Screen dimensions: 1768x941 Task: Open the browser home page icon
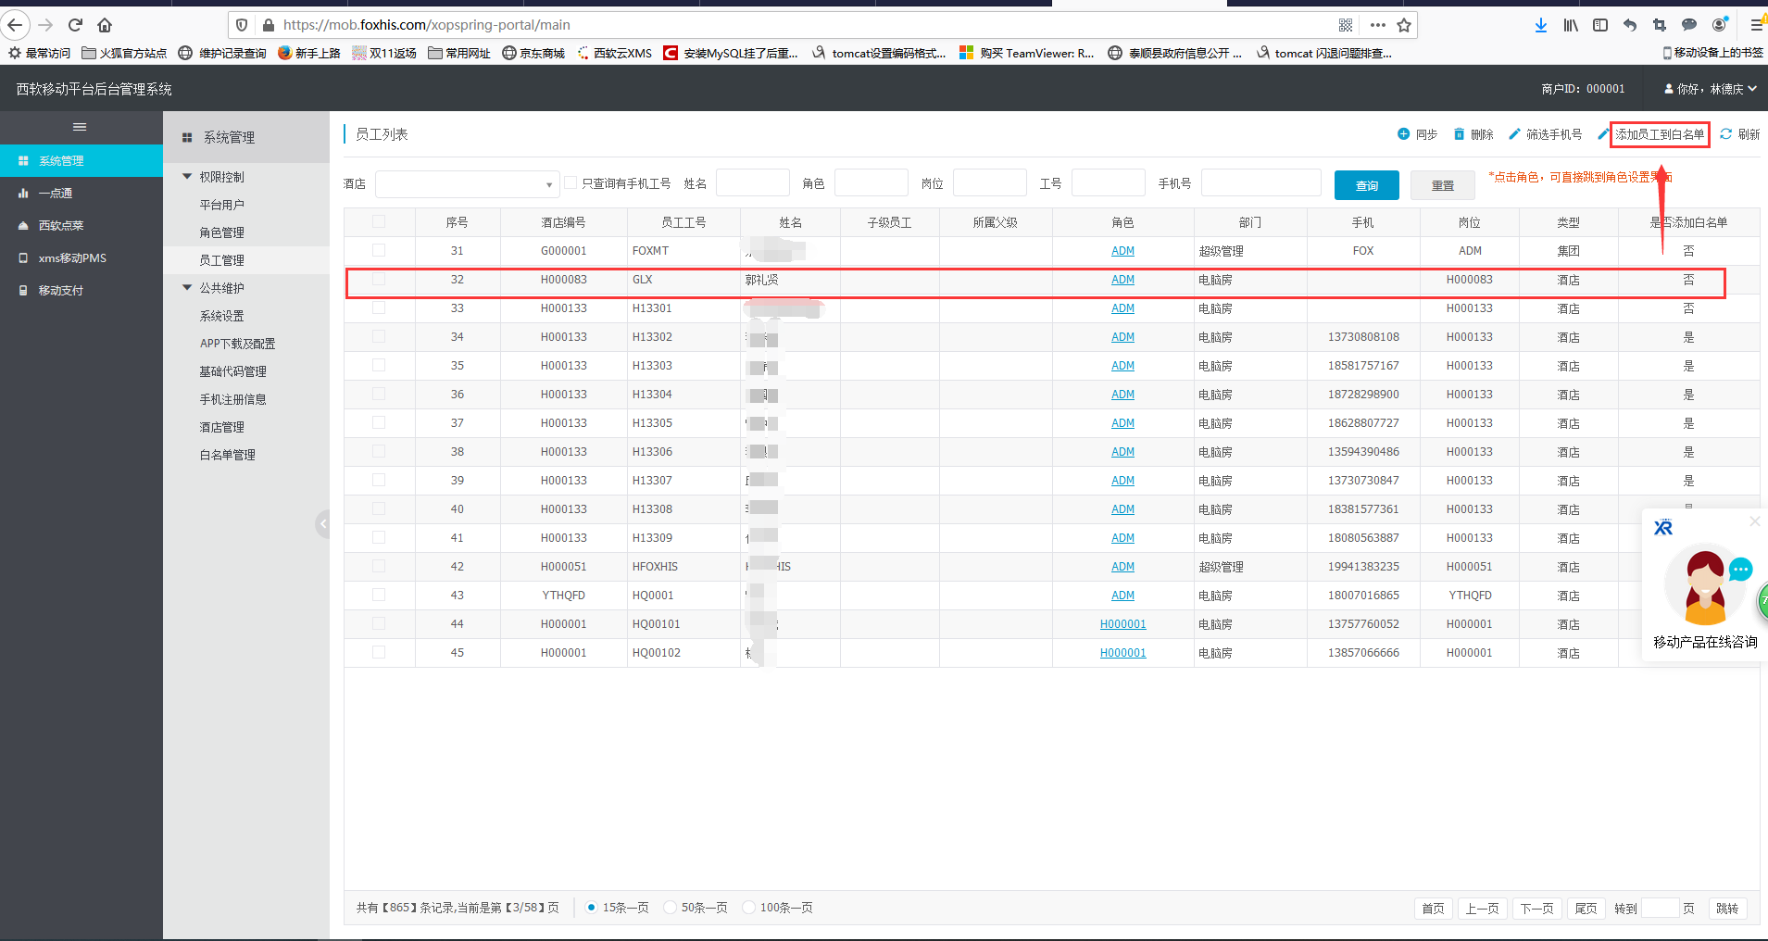[105, 25]
